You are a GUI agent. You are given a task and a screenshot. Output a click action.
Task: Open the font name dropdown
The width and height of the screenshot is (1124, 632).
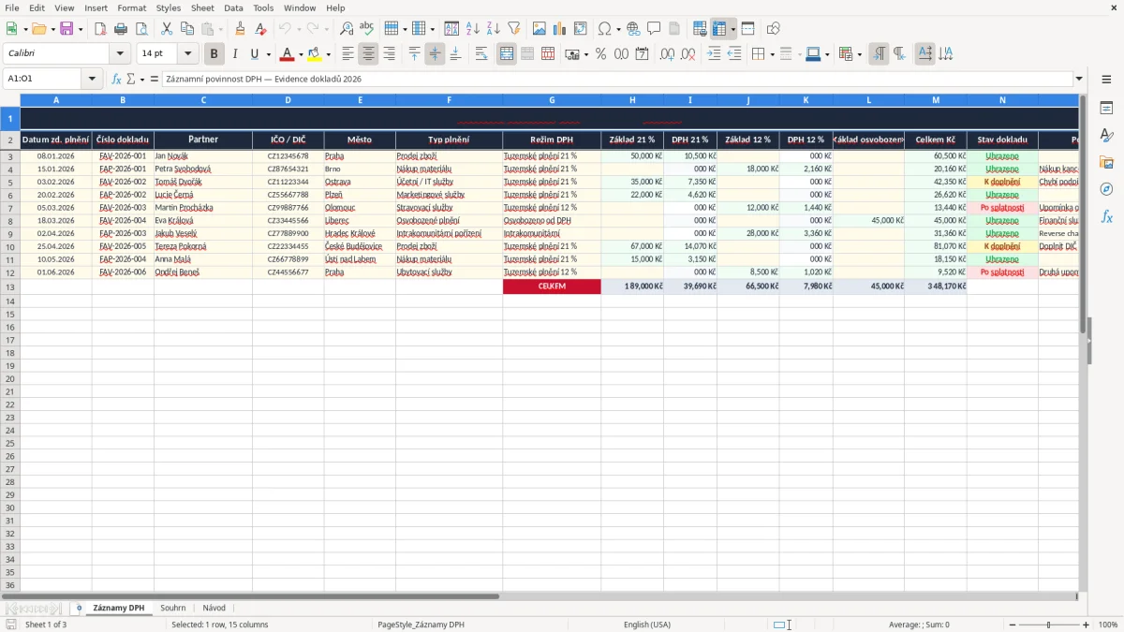coord(120,54)
